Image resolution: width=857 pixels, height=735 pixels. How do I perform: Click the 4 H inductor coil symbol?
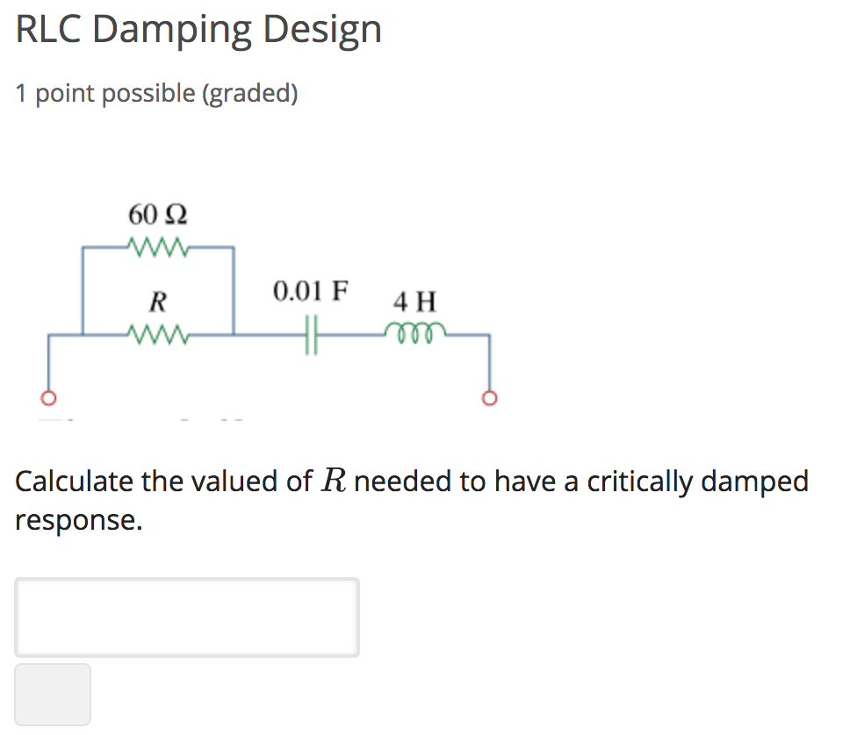pyautogui.click(x=415, y=333)
